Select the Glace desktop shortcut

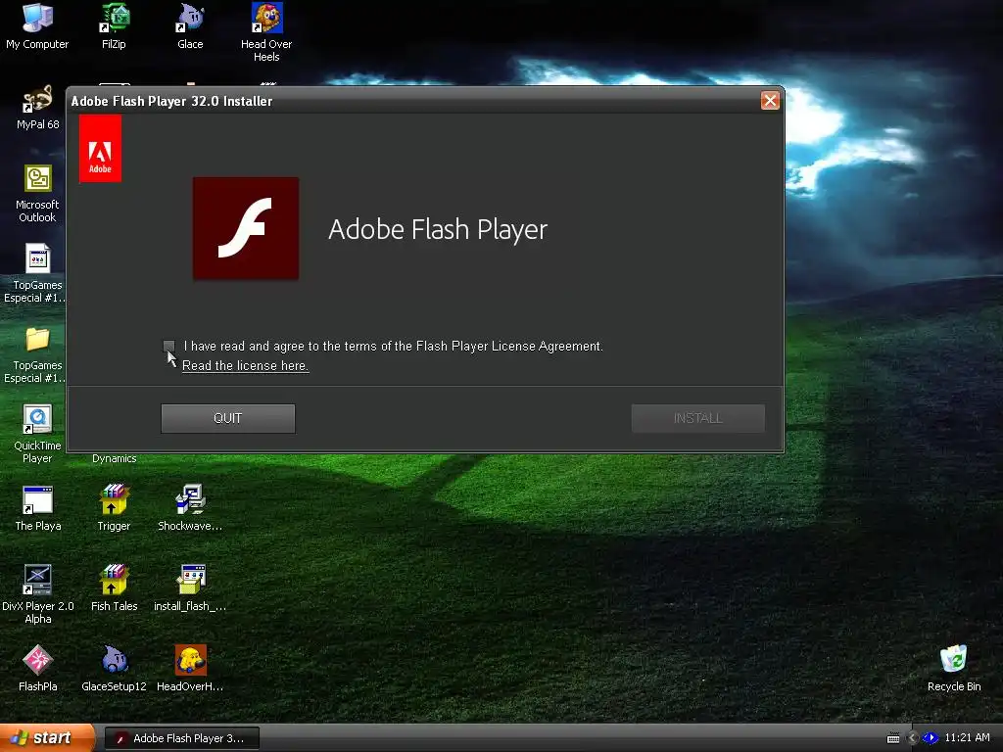(190, 26)
